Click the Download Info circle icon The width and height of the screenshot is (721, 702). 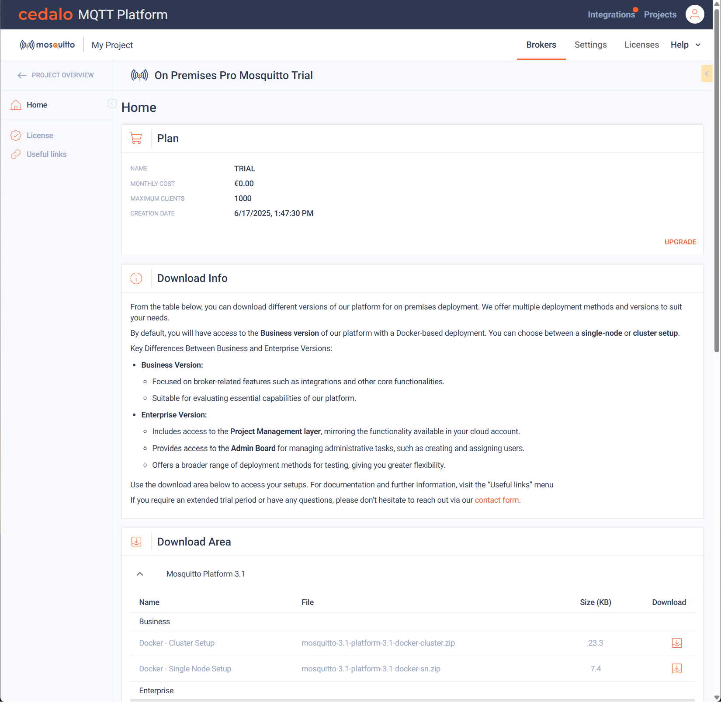136,278
